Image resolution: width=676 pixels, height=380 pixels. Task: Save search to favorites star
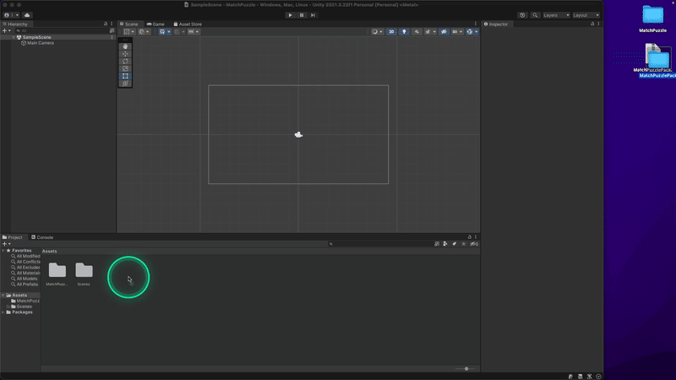(x=463, y=244)
